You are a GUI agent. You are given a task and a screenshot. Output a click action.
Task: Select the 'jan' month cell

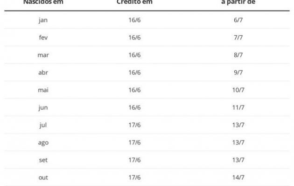(x=43, y=20)
